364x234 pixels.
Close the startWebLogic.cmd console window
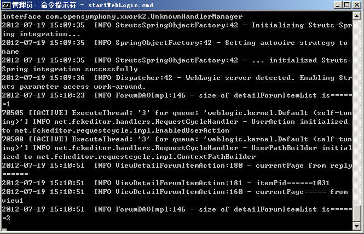pyautogui.click(x=356, y=5)
